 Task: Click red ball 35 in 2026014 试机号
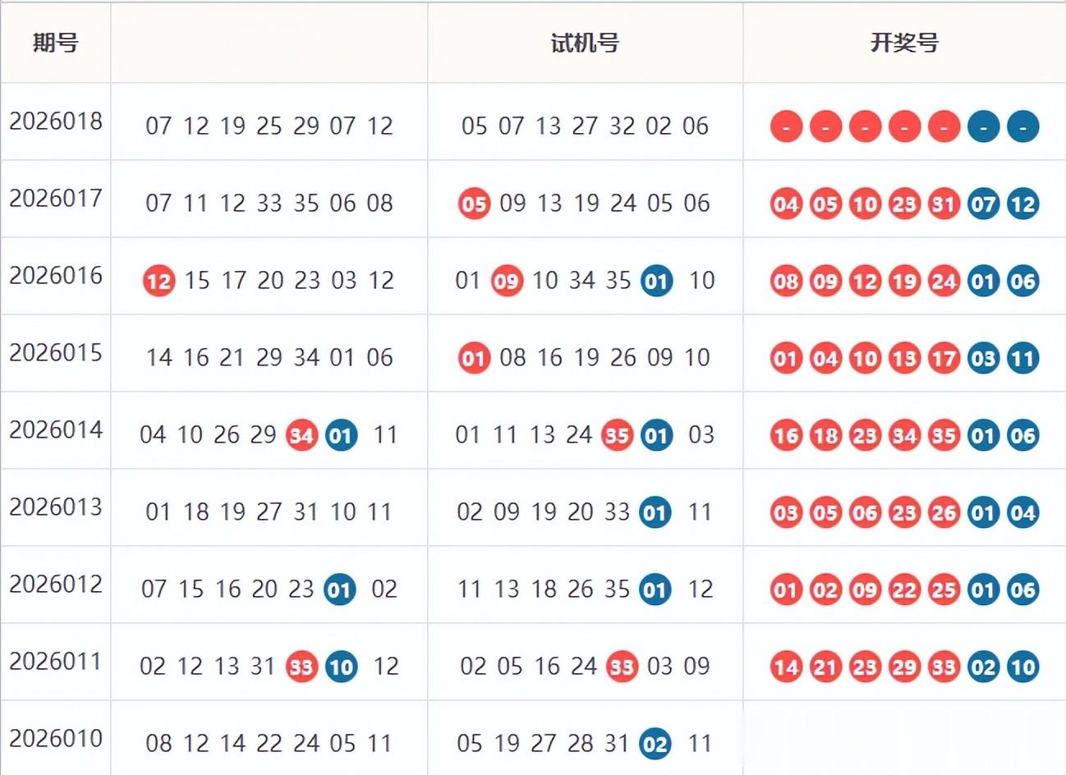point(617,435)
